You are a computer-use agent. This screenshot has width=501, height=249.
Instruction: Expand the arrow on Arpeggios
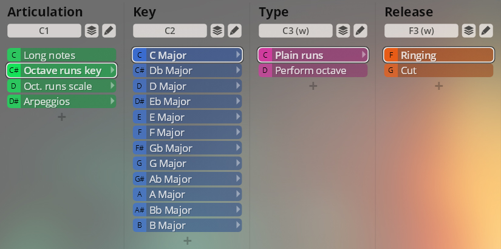(112, 102)
